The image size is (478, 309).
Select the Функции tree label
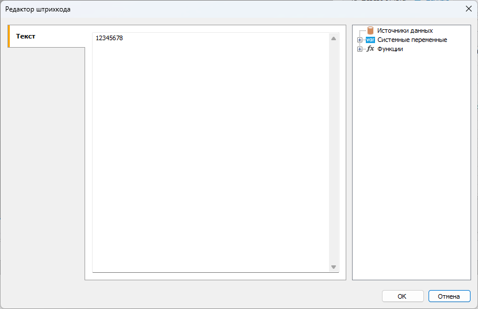pyautogui.click(x=390, y=49)
